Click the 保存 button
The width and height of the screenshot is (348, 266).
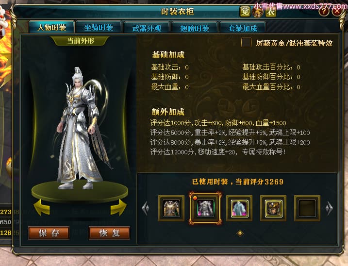pyautogui.click(x=49, y=233)
